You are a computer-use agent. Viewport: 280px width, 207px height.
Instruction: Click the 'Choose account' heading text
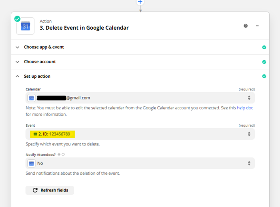point(40,62)
